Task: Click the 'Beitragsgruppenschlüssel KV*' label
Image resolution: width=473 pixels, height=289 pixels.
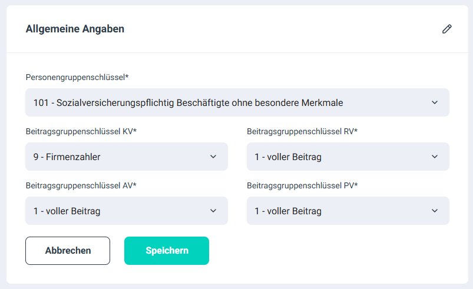Action: point(81,131)
